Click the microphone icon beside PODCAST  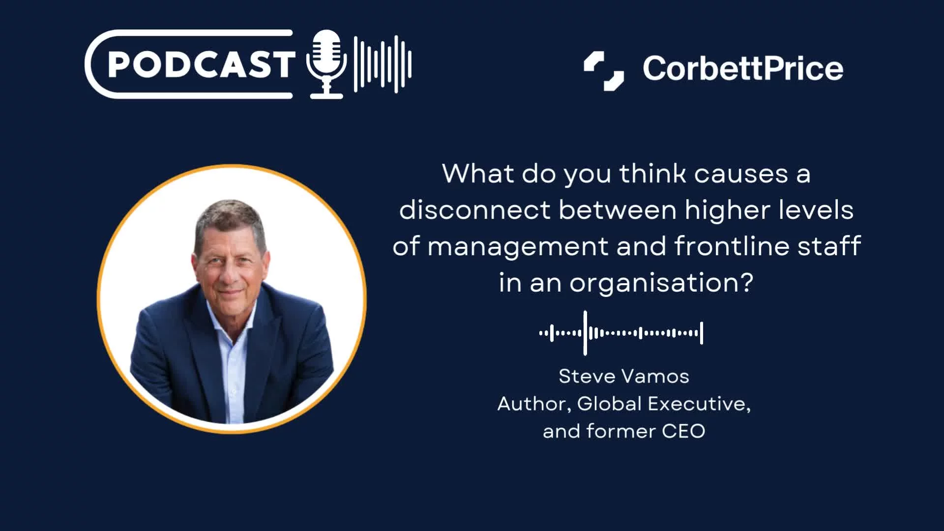(326, 64)
